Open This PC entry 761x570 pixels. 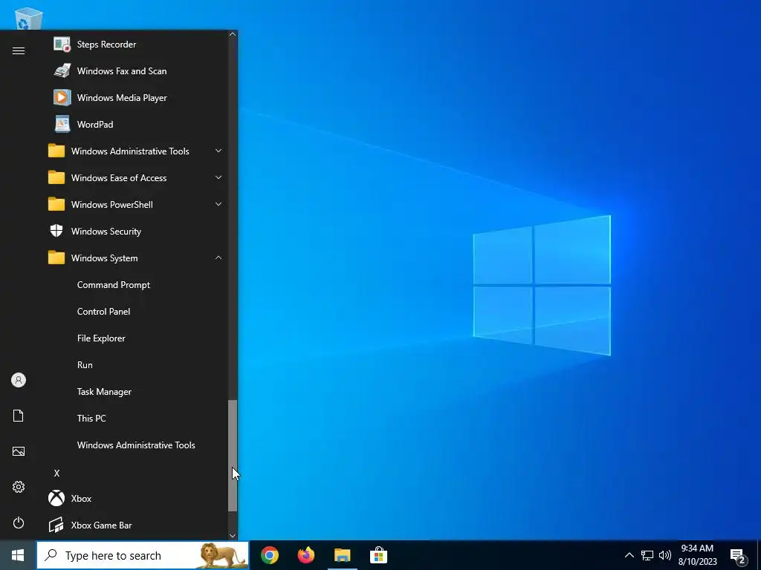click(91, 418)
